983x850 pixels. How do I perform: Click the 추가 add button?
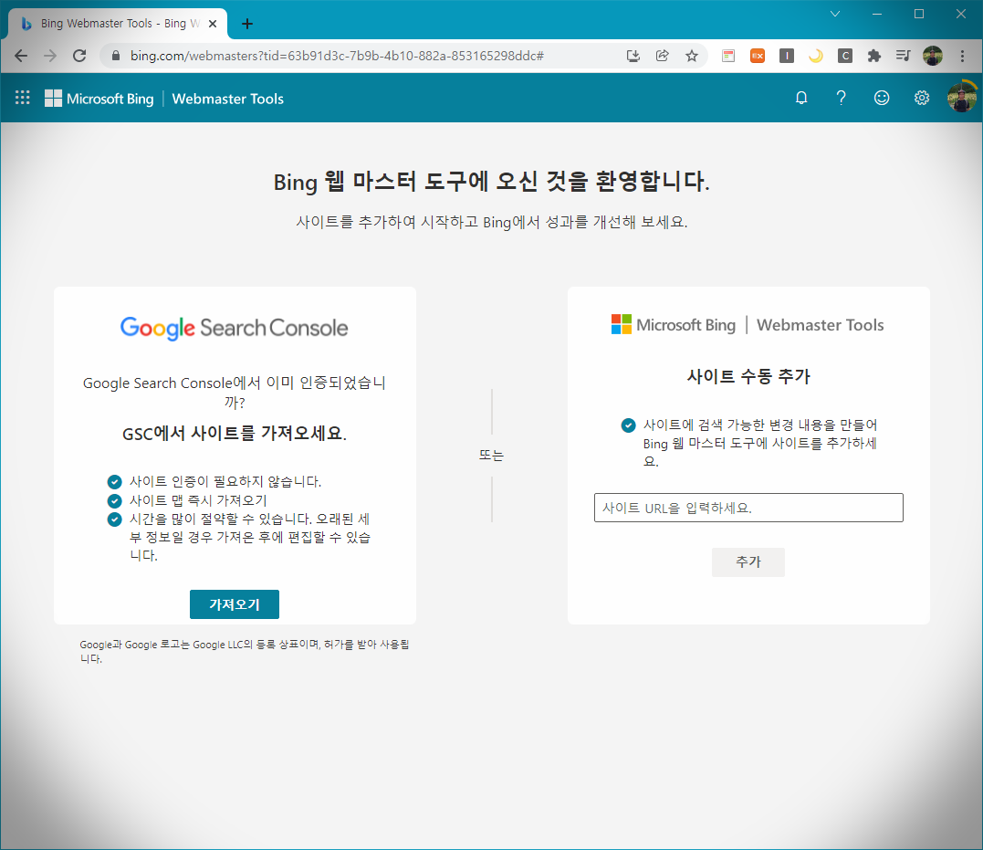coord(748,562)
